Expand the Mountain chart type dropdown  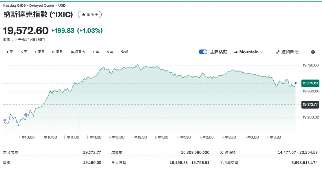[x=249, y=52]
